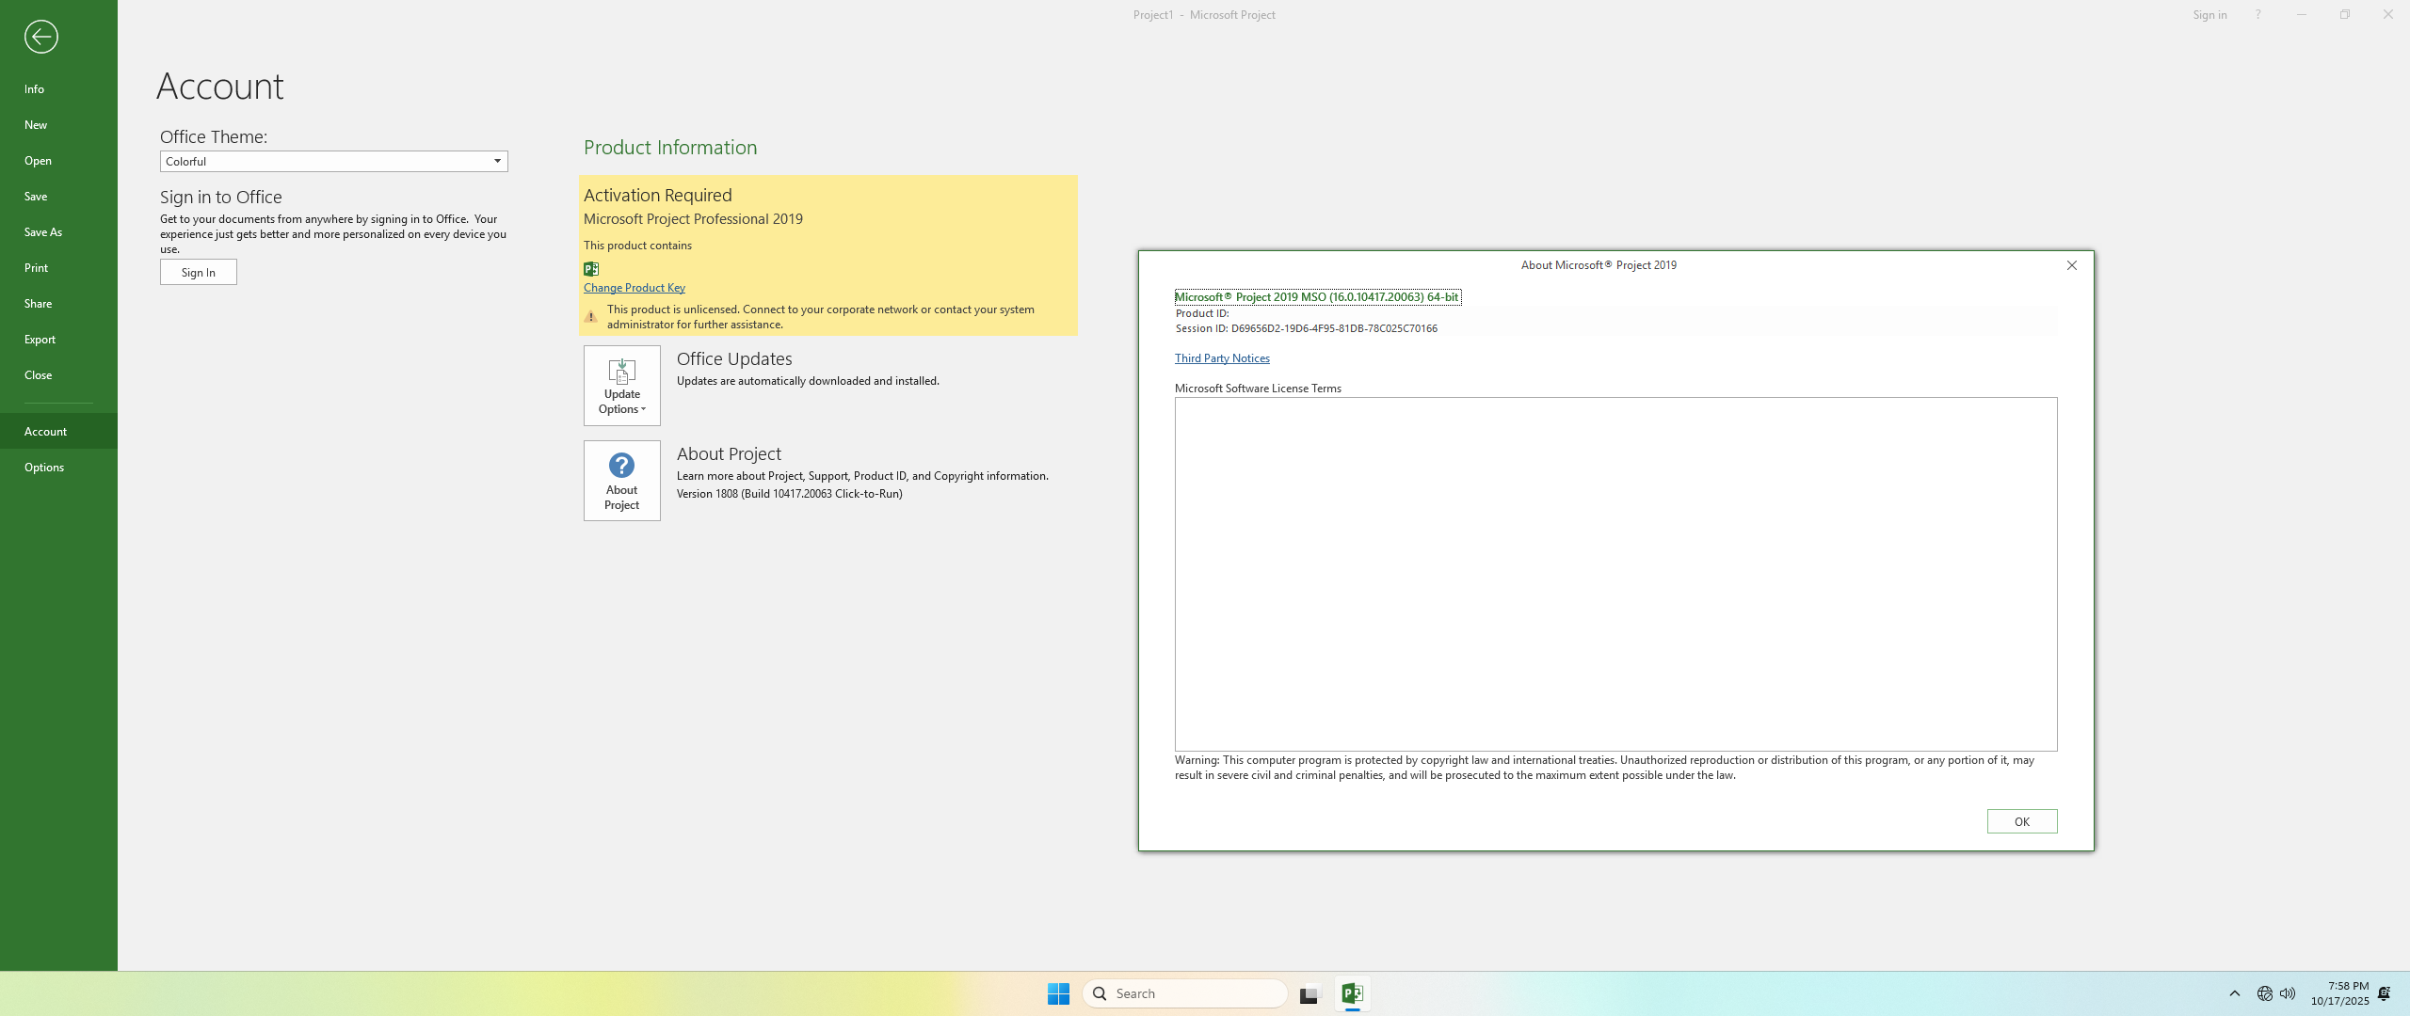Viewport: 2410px width, 1016px height.
Task: Expand the Update Options button menu
Action: tap(621, 386)
